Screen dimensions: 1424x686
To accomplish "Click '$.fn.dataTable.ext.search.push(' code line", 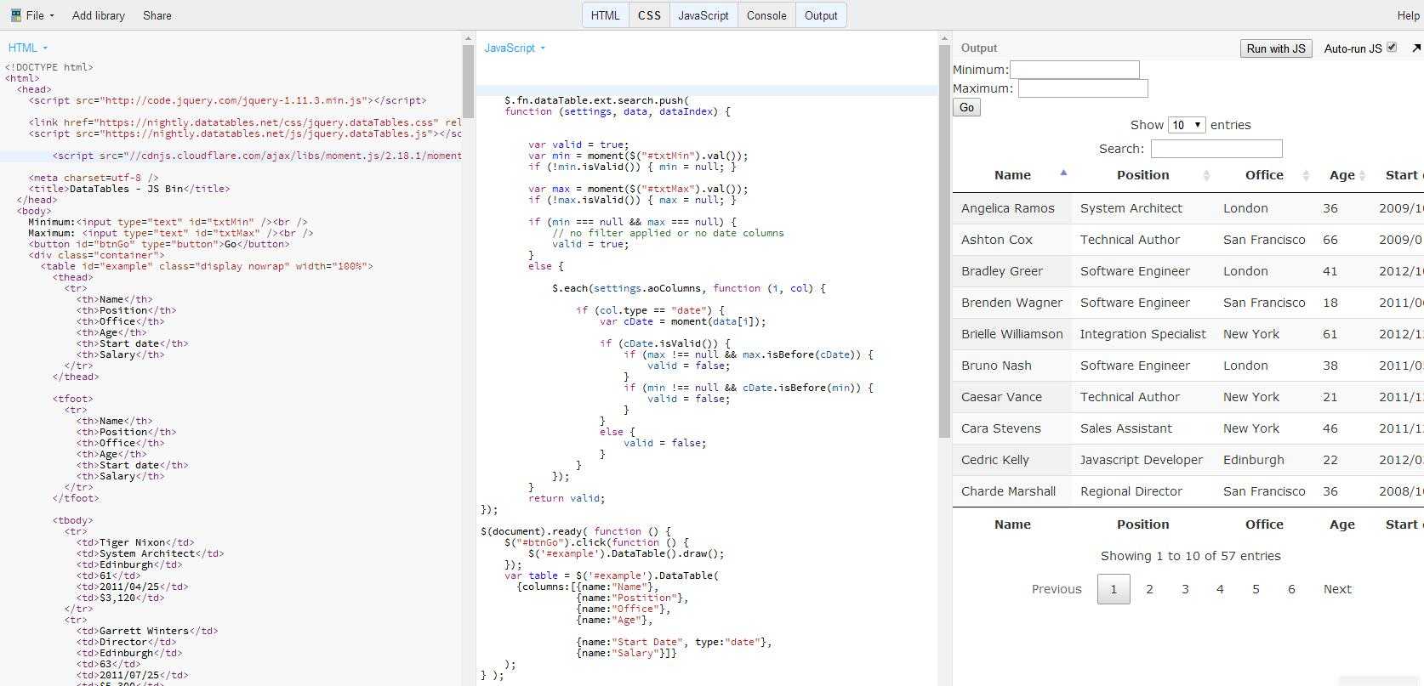I will pos(596,100).
